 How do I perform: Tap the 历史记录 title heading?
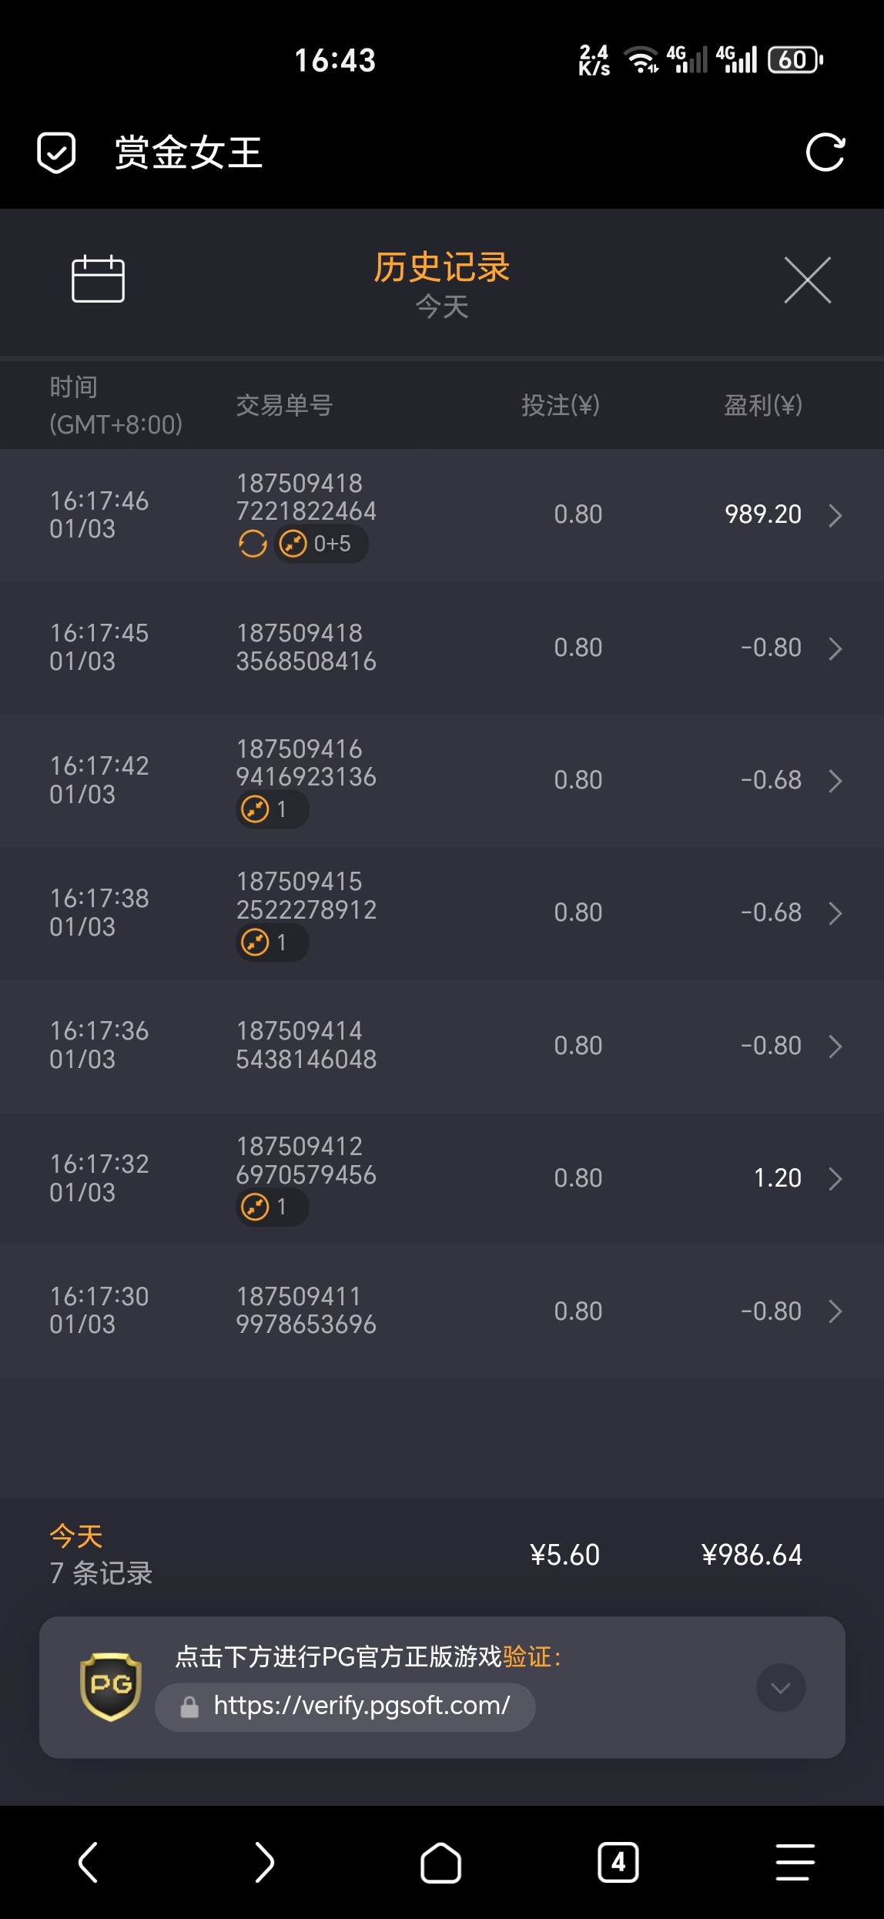tap(441, 268)
